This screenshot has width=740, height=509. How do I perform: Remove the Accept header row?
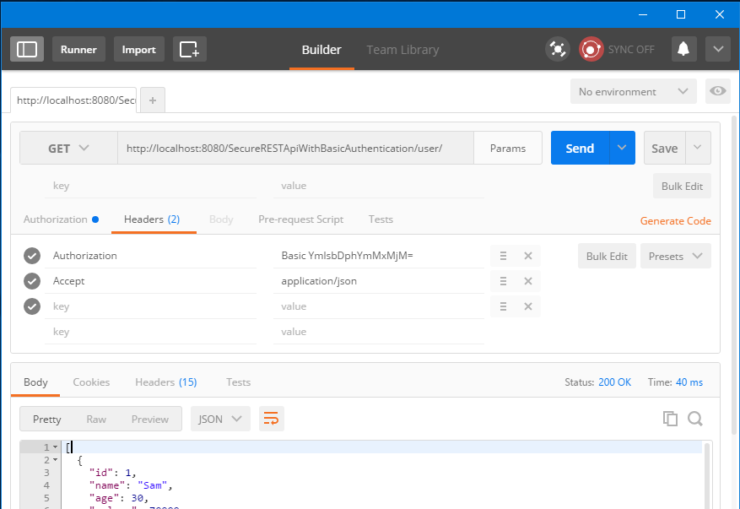pyautogui.click(x=528, y=281)
